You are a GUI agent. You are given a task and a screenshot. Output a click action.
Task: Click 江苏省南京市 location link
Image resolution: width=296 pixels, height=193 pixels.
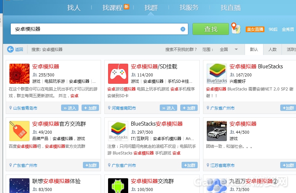(223, 165)
